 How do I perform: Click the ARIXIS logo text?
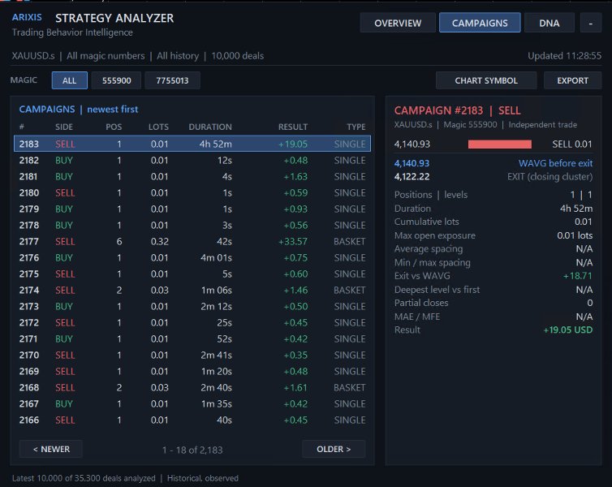click(x=27, y=18)
